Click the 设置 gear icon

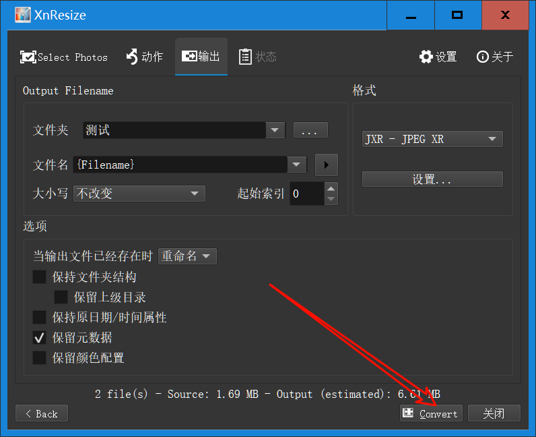click(x=426, y=57)
